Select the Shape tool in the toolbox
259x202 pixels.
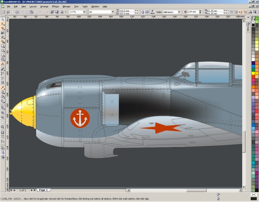3,24
